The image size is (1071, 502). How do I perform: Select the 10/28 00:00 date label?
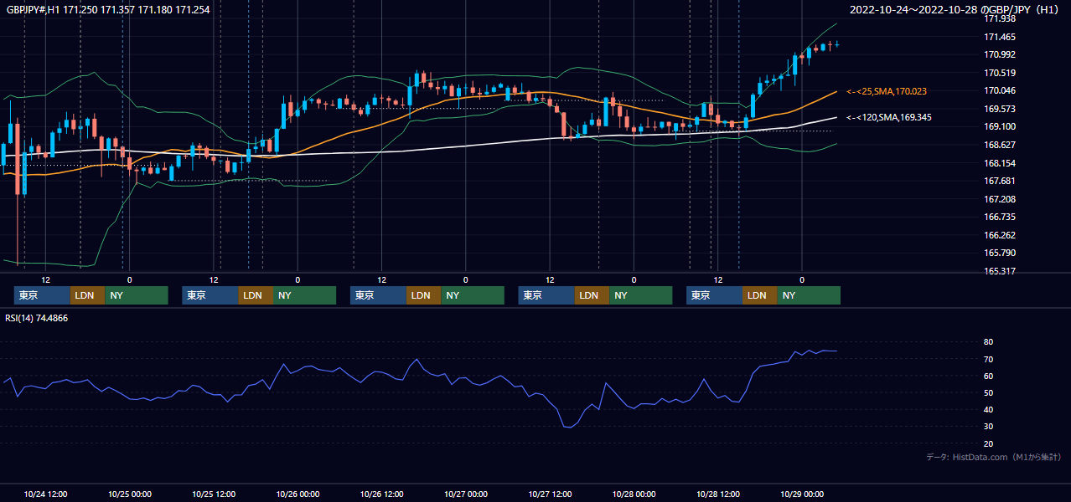point(634,494)
